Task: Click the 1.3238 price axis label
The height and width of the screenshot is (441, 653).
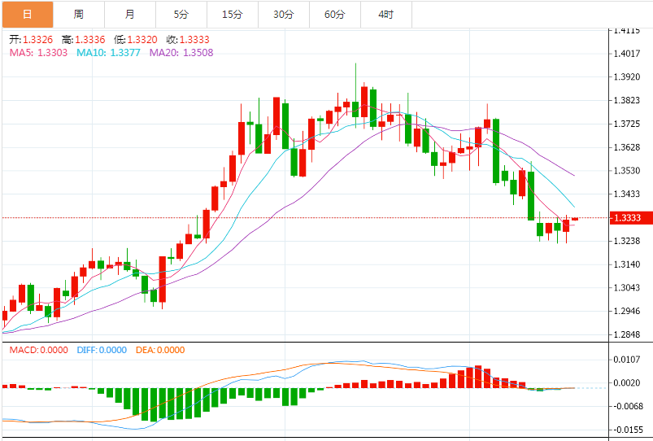Action: click(x=627, y=241)
